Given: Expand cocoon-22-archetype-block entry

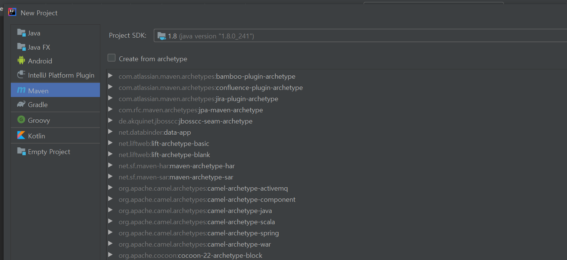Looking at the screenshot, I should click(x=110, y=255).
